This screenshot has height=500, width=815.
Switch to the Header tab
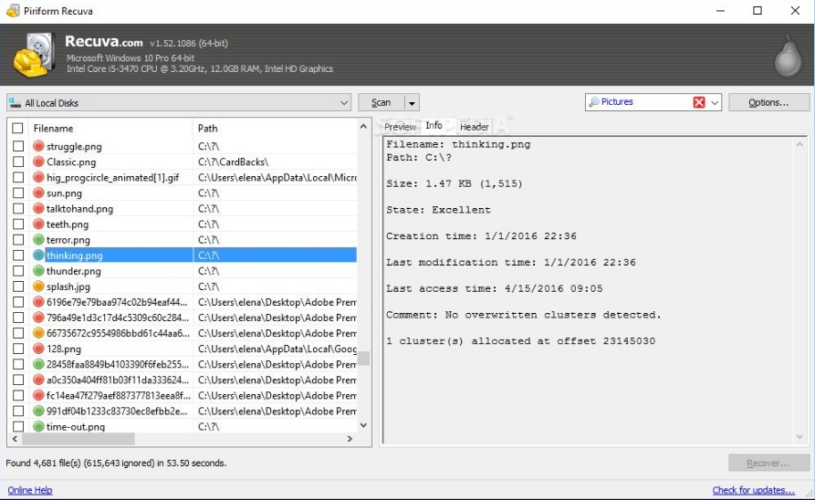pos(474,127)
